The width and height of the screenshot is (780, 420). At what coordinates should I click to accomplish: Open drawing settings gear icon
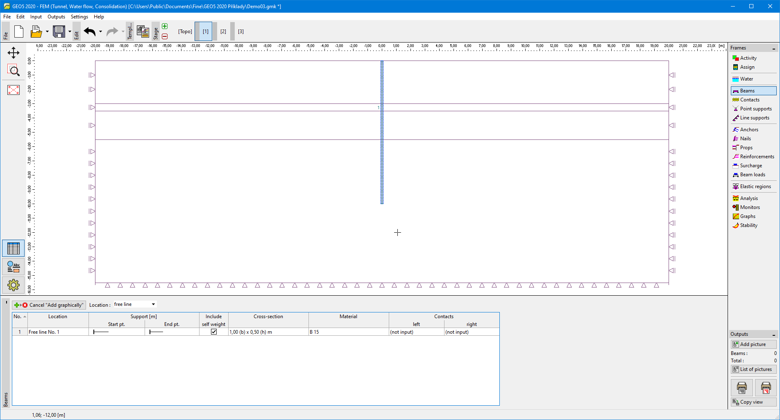point(14,285)
